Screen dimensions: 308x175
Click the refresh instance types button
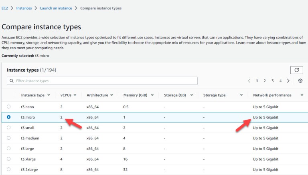297,70
